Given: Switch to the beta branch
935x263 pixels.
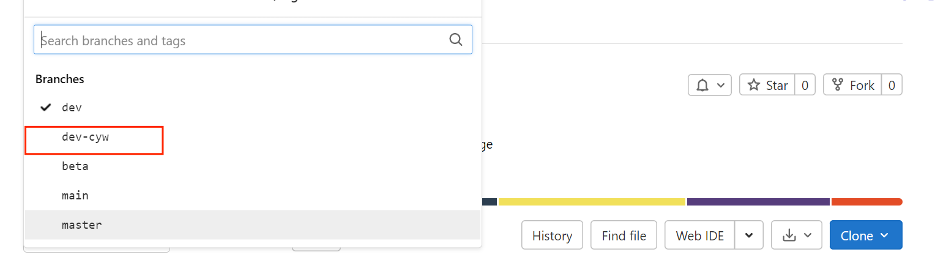Looking at the screenshot, I should 75,166.
